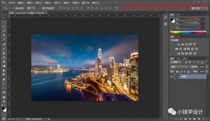
Task: Open the layer filter type dropdown
Action: click(176, 62)
